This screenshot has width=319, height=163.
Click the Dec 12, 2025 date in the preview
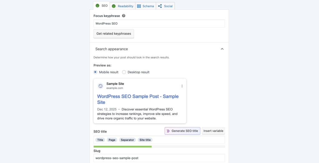click(107, 109)
